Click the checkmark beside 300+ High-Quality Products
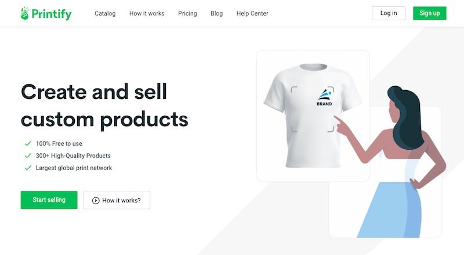The image size is (464, 255). tap(28, 156)
